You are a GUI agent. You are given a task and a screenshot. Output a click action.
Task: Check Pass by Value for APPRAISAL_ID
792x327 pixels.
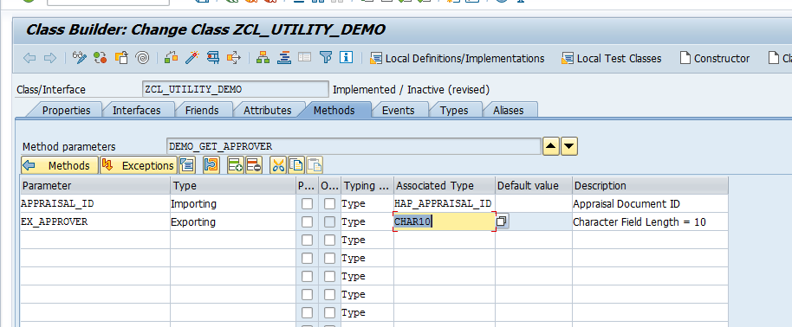pos(307,204)
